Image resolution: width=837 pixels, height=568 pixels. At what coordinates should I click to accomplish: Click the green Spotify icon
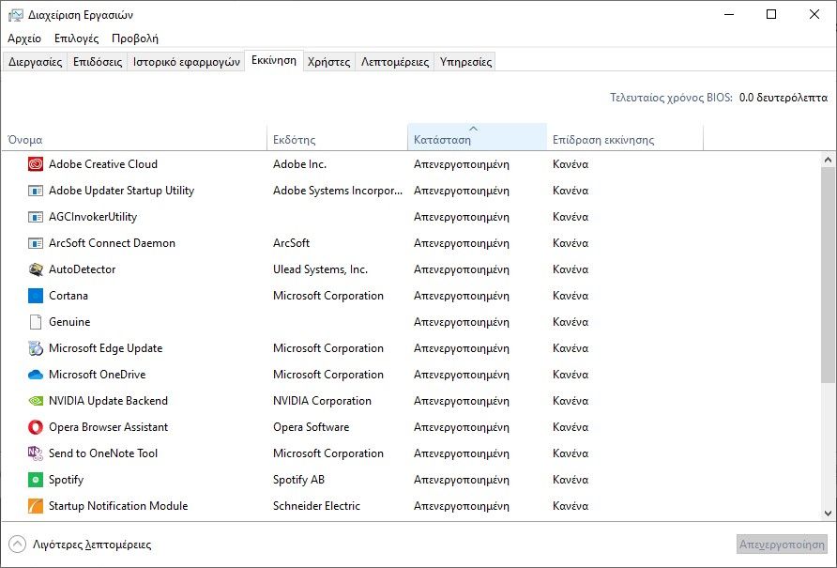tap(36, 480)
